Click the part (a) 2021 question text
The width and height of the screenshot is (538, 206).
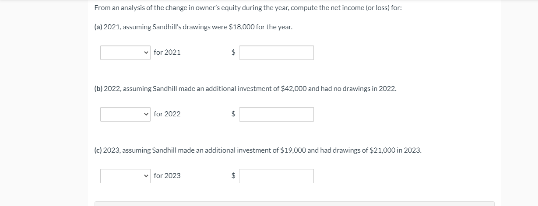pos(193,27)
